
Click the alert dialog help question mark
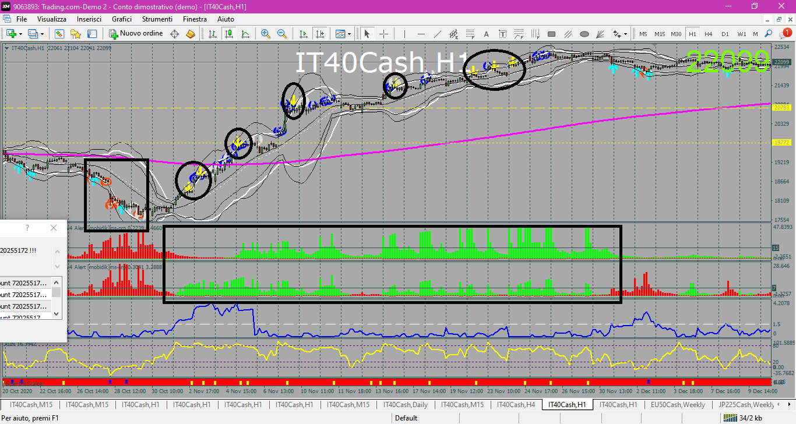27,228
